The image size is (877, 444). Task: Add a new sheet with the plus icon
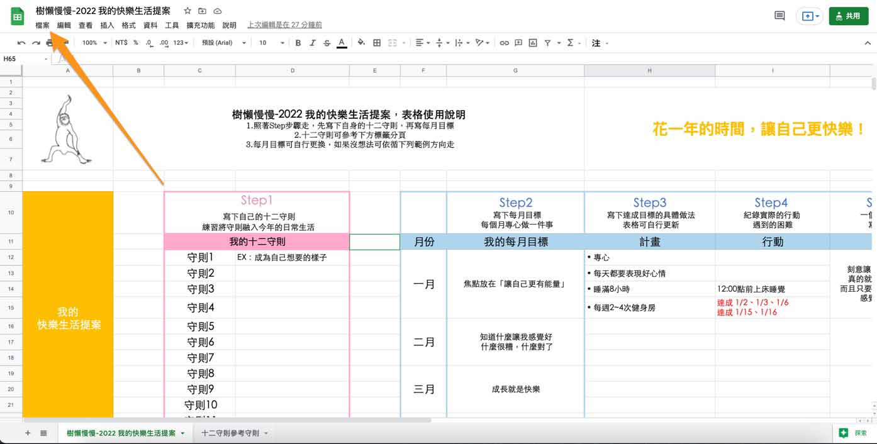pyautogui.click(x=28, y=433)
